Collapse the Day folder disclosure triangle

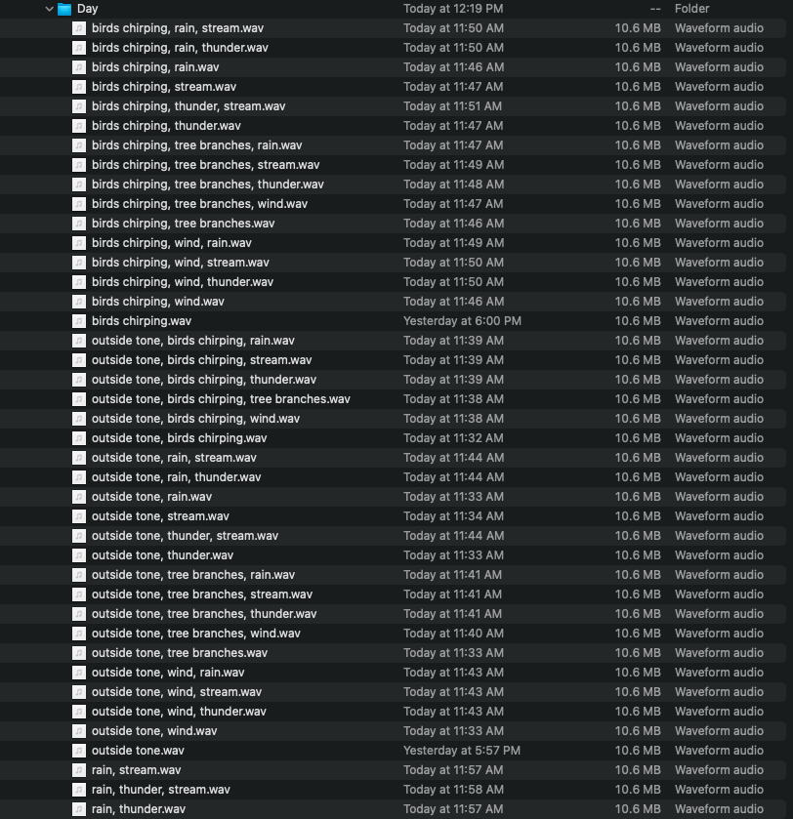tap(49, 9)
